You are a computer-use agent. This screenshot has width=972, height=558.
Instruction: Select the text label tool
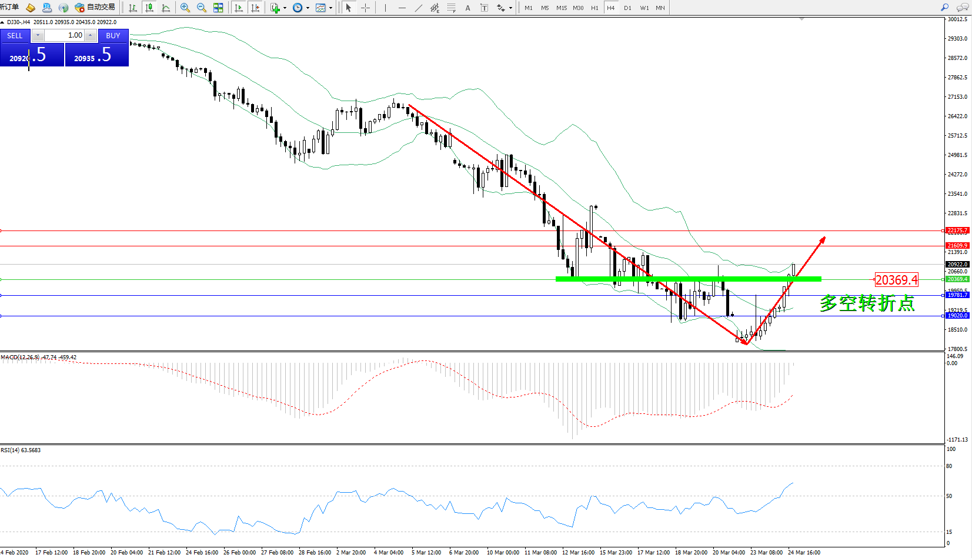[x=467, y=8]
